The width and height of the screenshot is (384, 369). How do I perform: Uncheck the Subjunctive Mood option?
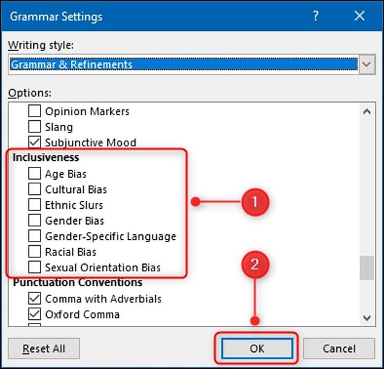pyautogui.click(x=35, y=143)
